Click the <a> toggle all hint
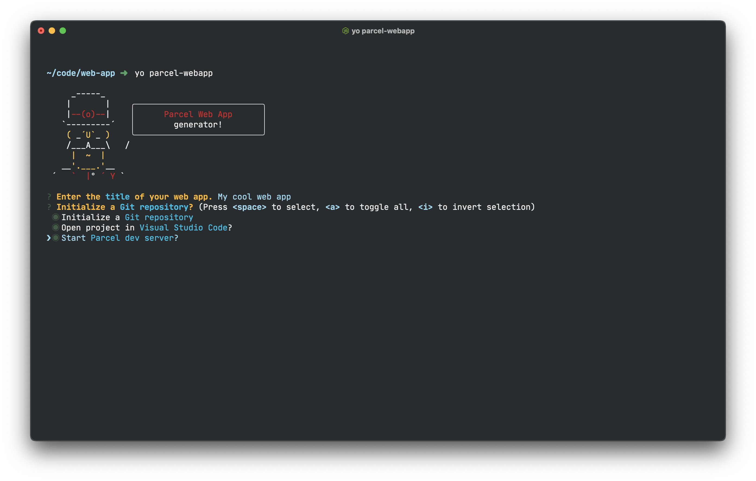Image resolution: width=756 pixels, height=481 pixels. click(x=332, y=207)
